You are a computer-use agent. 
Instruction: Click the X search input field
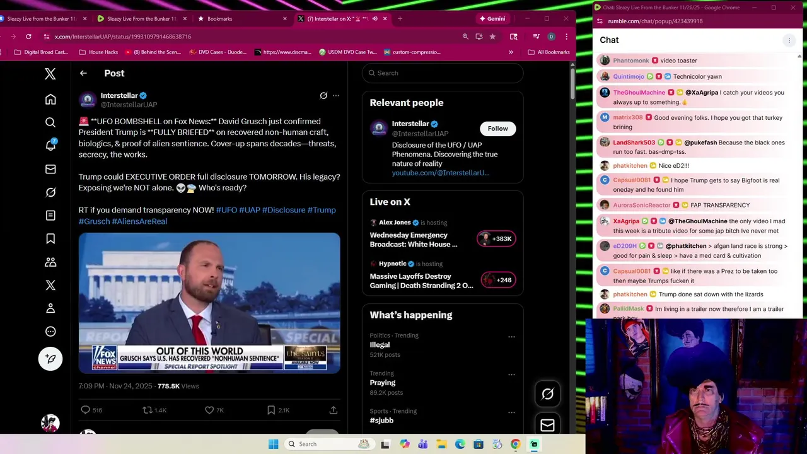[x=443, y=73]
